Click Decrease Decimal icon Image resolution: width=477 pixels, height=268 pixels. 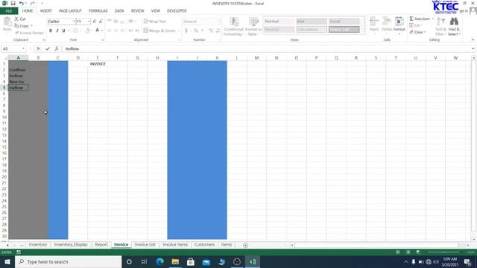pyautogui.click(x=218, y=31)
